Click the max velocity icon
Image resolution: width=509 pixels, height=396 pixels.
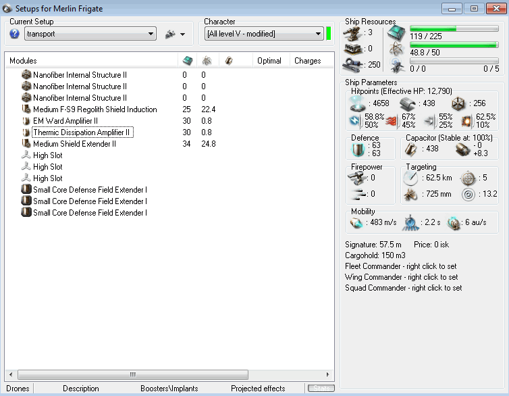[356, 223]
